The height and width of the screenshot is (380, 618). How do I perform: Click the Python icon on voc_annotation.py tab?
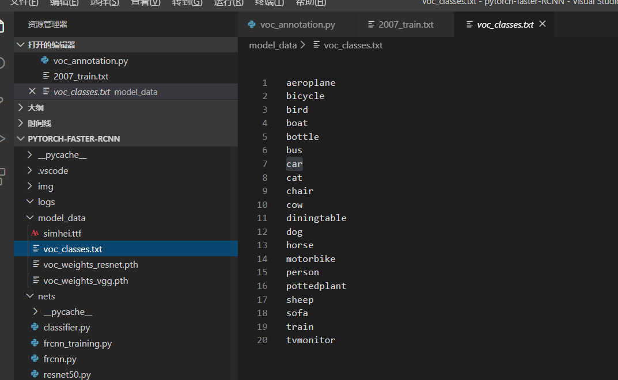[252, 24]
